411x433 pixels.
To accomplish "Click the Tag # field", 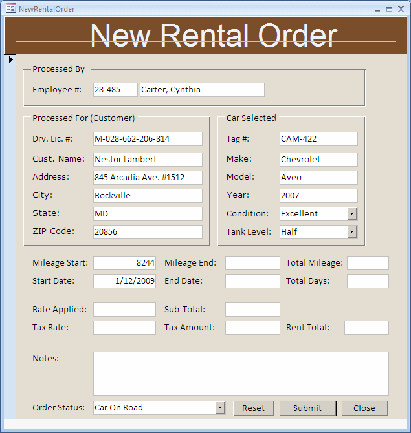I will 318,139.
